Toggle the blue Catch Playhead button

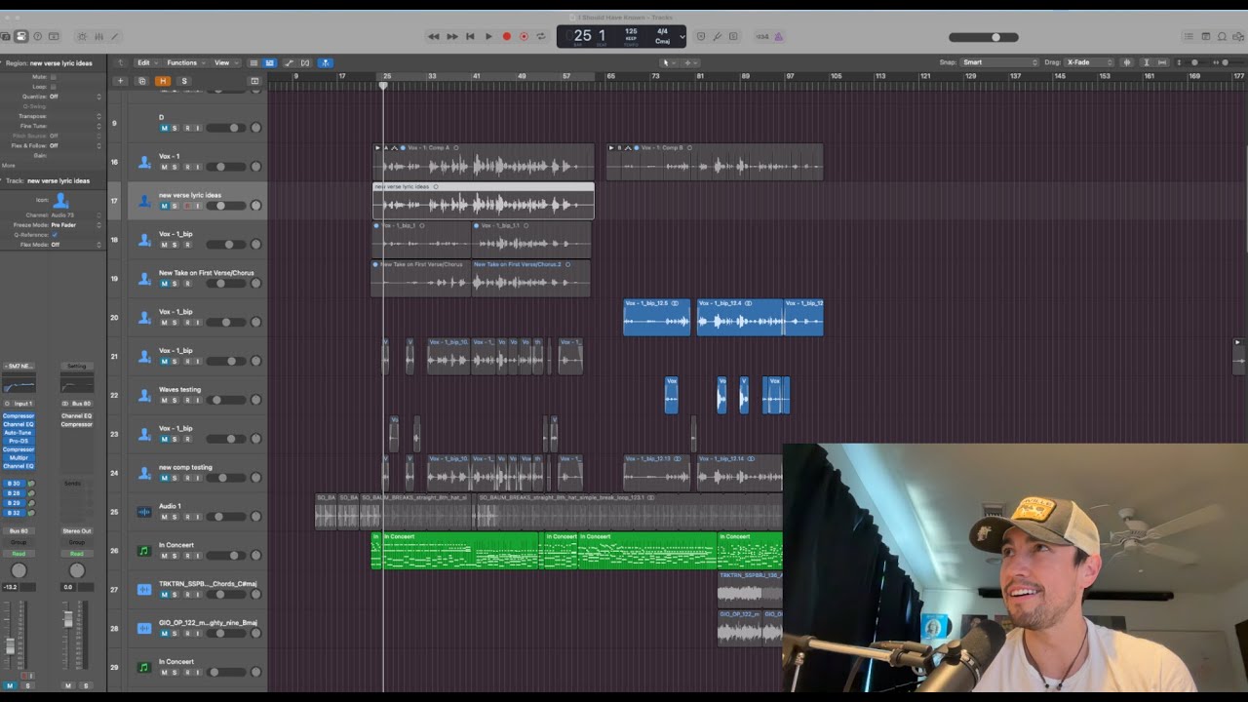[x=326, y=62]
